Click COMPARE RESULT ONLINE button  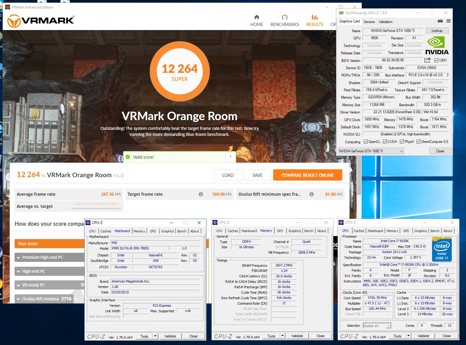308,175
